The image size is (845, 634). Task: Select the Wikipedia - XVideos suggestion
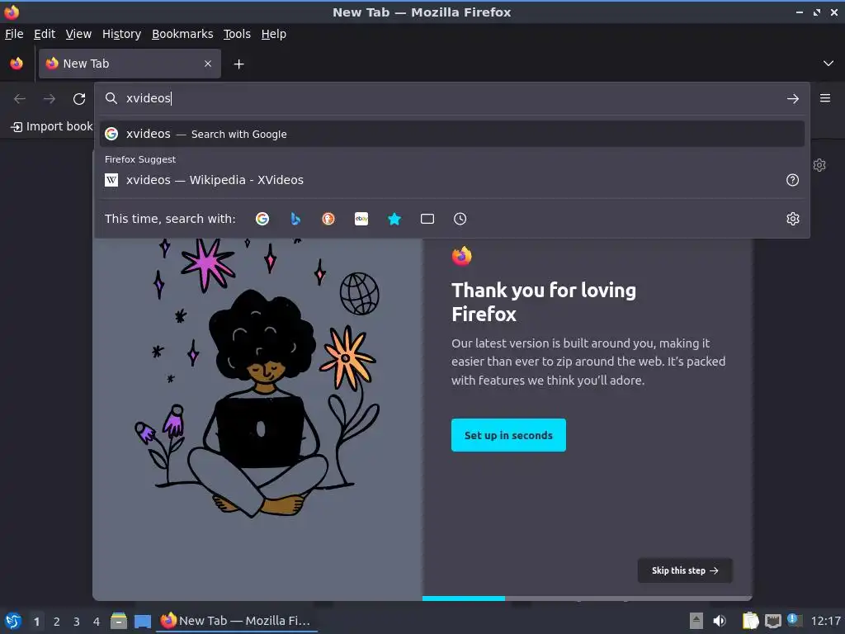pos(451,180)
